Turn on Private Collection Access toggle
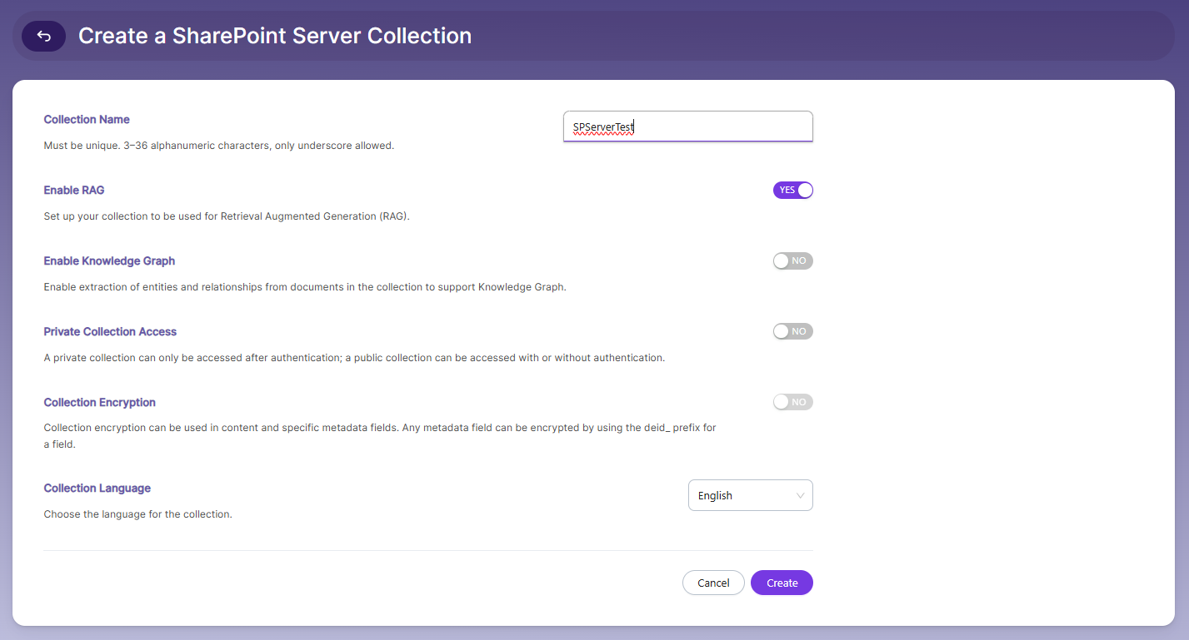 tap(792, 331)
